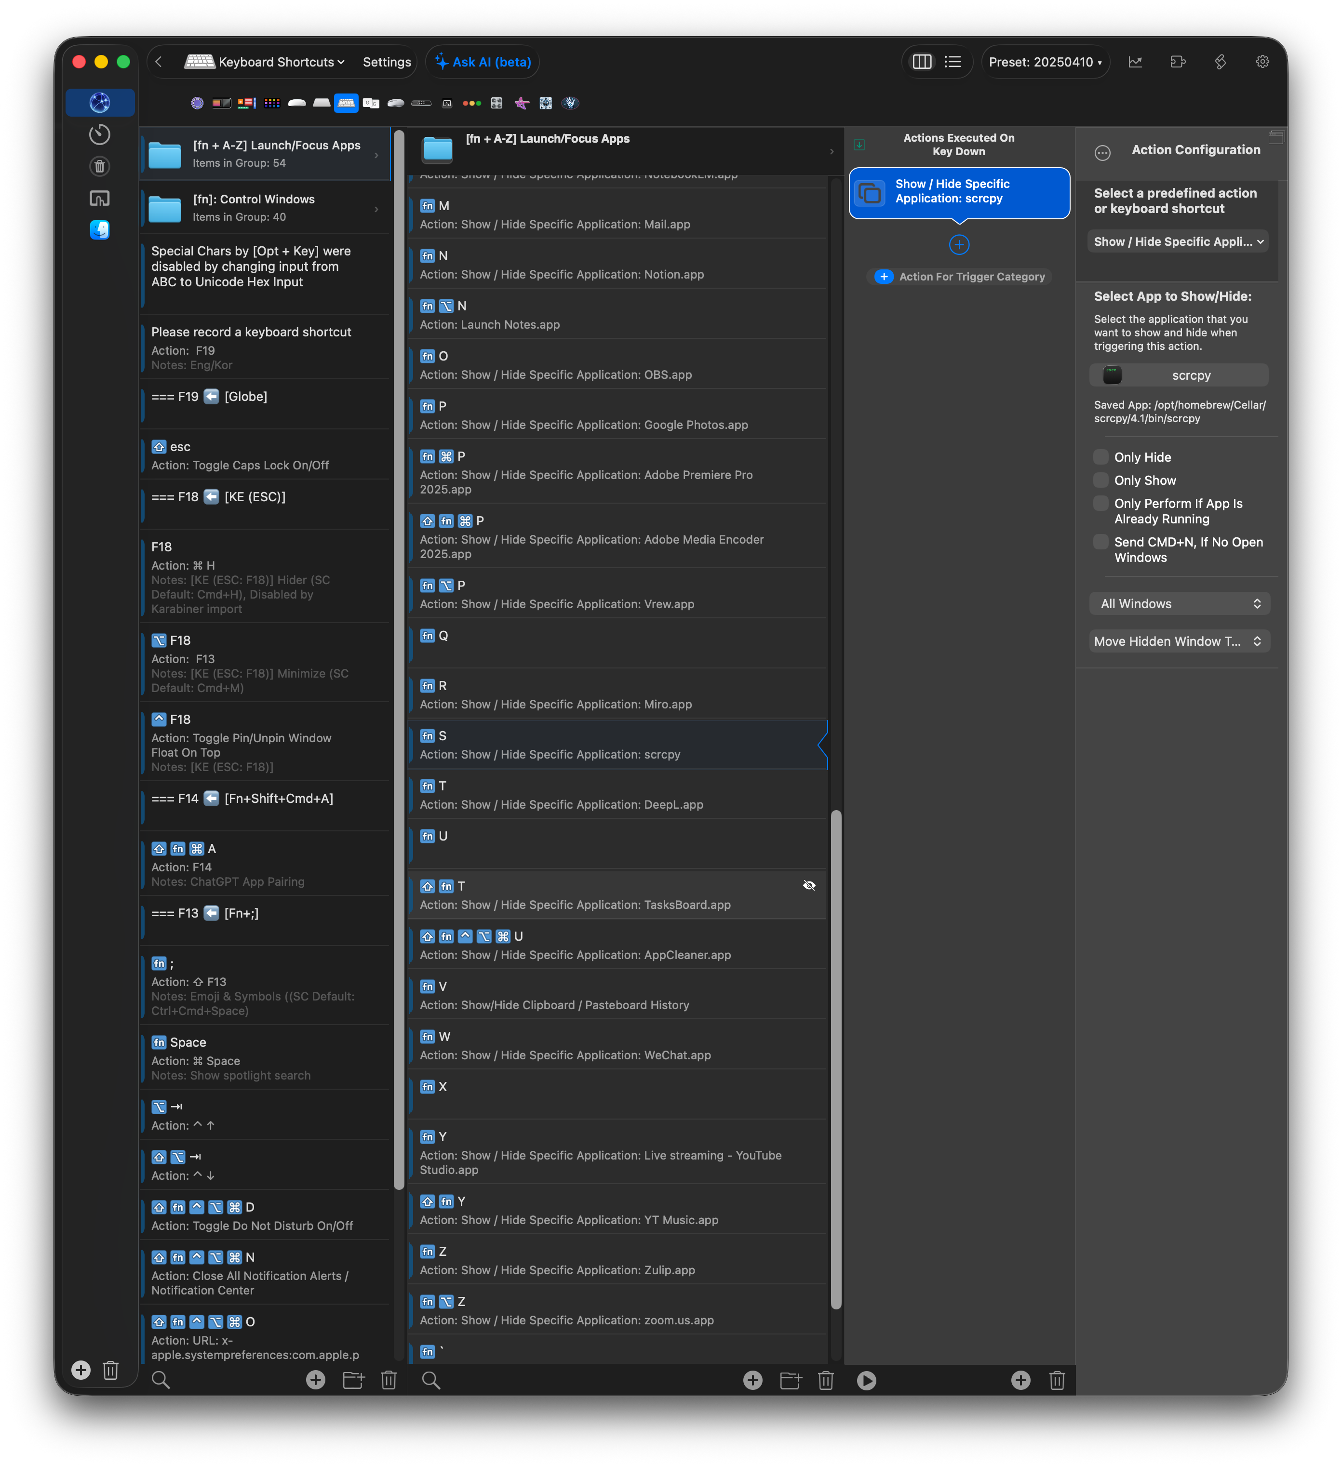This screenshot has width=1342, height=1467.
Task: Delete selected action with rightmost trash icon
Action: (1058, 1380)
